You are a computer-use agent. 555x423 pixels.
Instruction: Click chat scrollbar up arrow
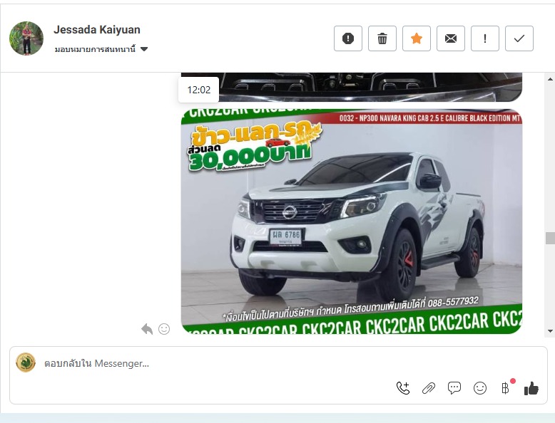550,79
